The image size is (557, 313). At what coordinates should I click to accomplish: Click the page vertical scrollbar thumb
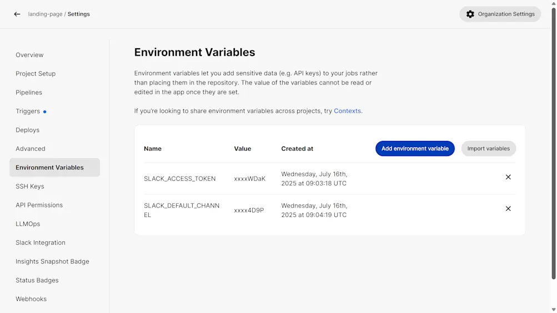pos(554,143)
